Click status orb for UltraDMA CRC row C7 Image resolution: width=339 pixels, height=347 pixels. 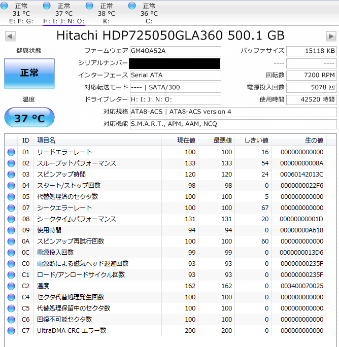pos(11,331)
